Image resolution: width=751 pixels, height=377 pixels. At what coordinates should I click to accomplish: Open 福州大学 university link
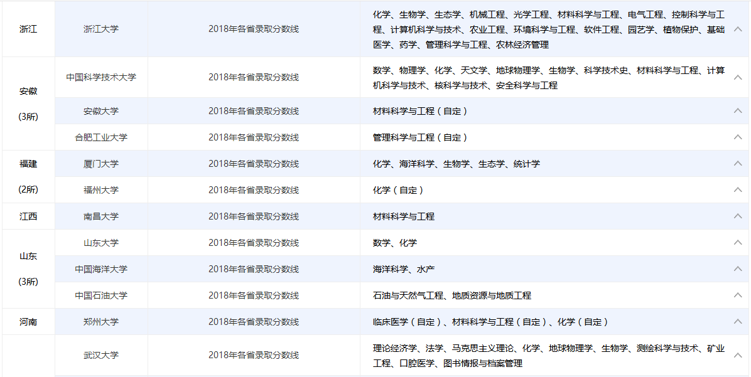pyautogui.click(x=101, y=190)
